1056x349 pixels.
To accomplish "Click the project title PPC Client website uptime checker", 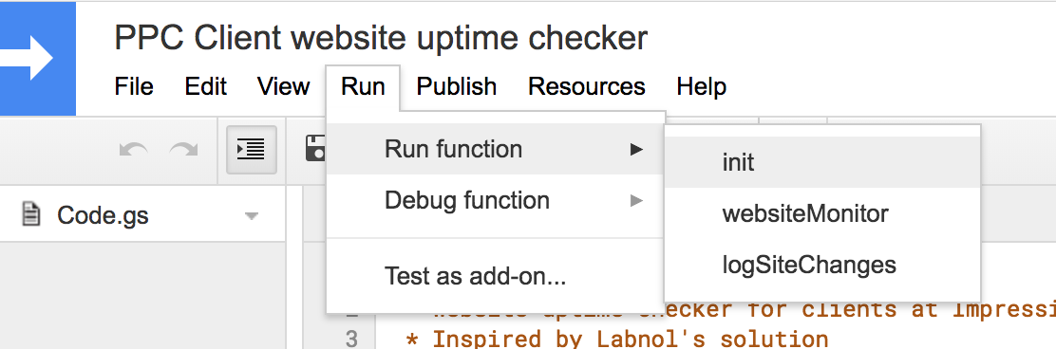I will click(381, 38).
